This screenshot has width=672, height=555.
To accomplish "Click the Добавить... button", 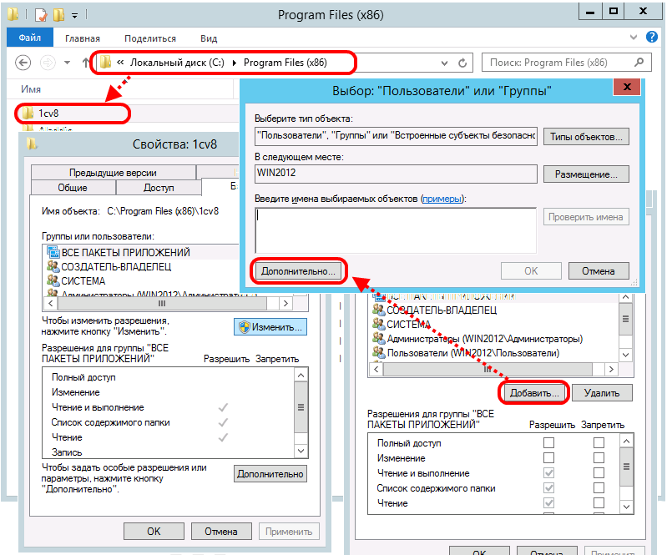I will coord(534,391).
